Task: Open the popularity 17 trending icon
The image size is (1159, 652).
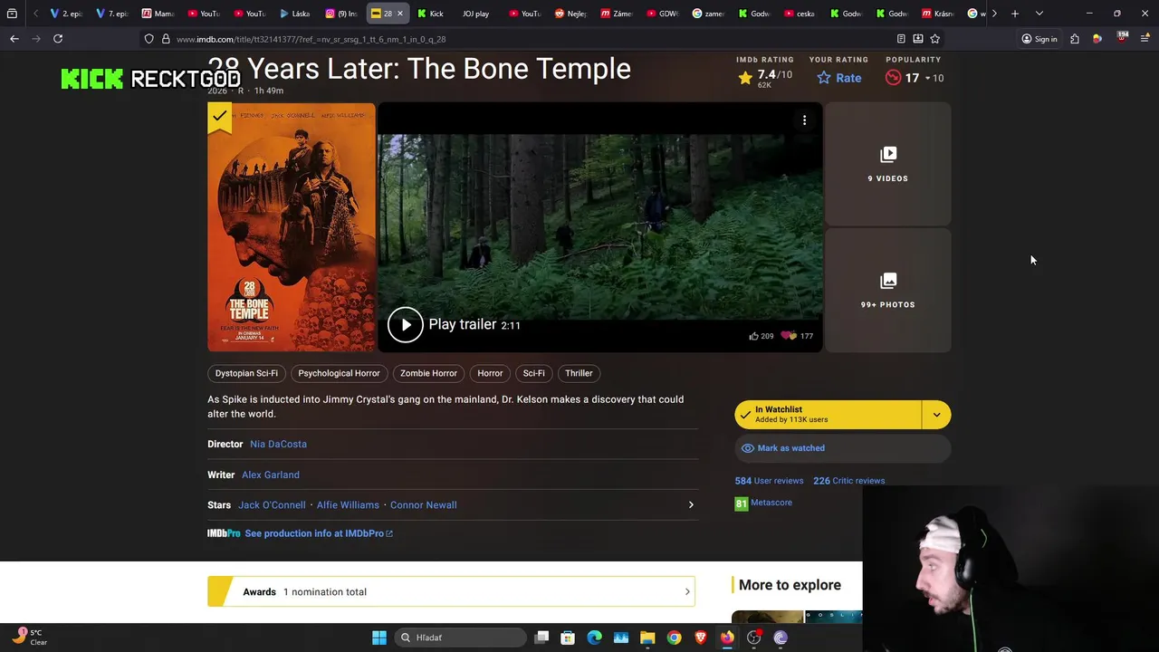Action: (x=893, y=78)
